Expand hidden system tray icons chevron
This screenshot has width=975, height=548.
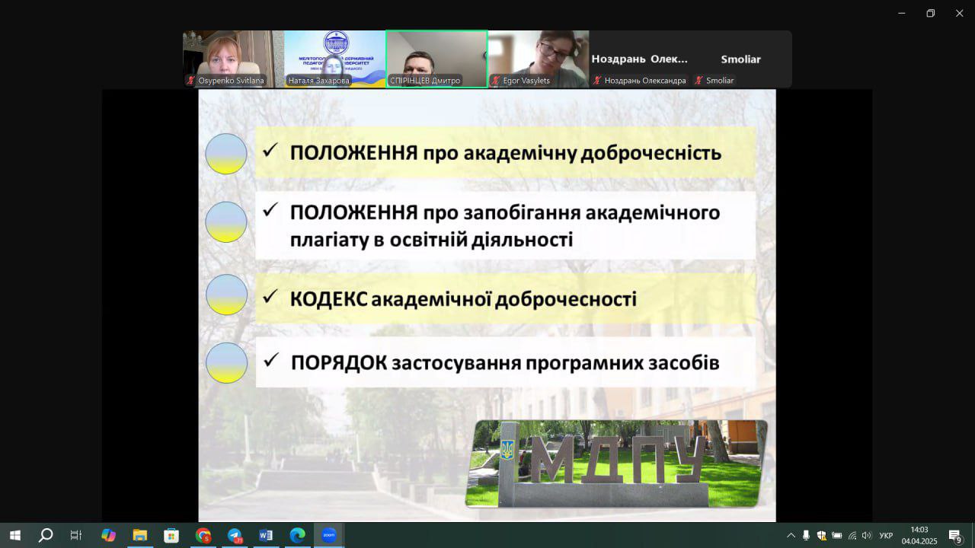point(791,535)
